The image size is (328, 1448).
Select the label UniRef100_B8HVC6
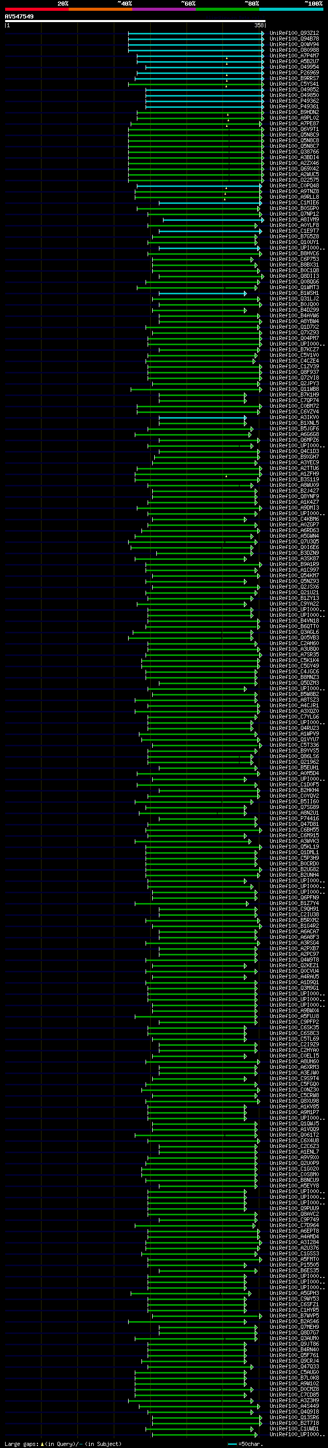pyautogui.click(x=294, y=254)
